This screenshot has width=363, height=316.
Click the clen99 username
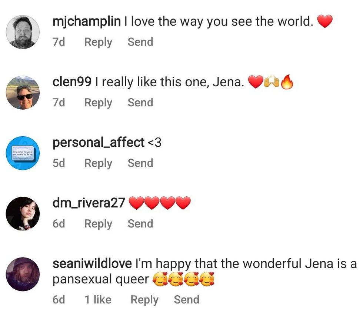click(72, 82)
